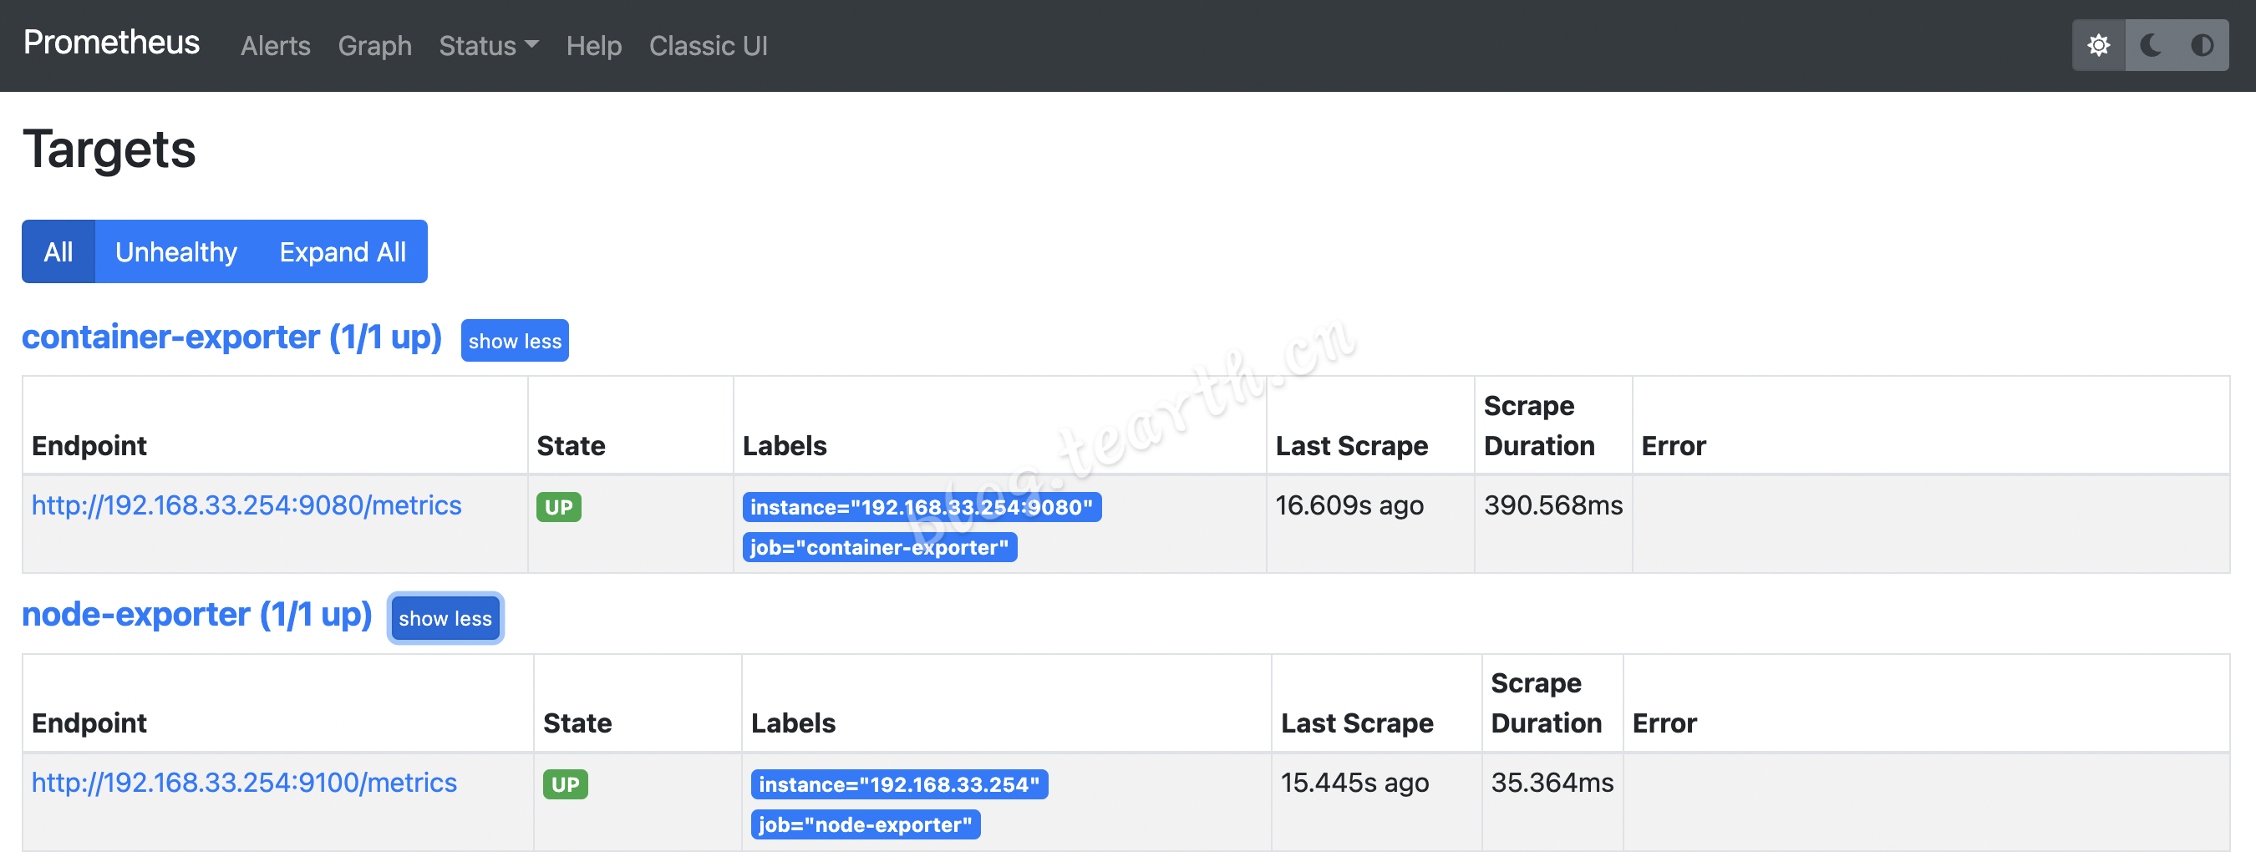Click job="node-exporter" label badge

pyautogui.click(x=866, y=824)
